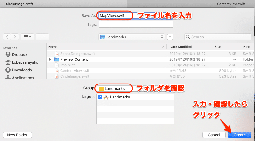This screenshot has height=141, width=255.
Task: Click the SceneDelegate.swift file row
Action: (x=150, y=54)
